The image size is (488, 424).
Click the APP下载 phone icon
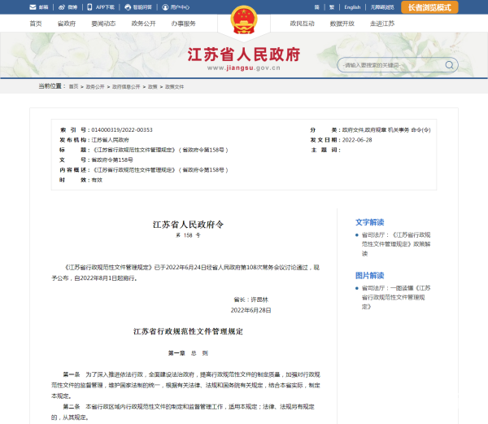[89, 7]
